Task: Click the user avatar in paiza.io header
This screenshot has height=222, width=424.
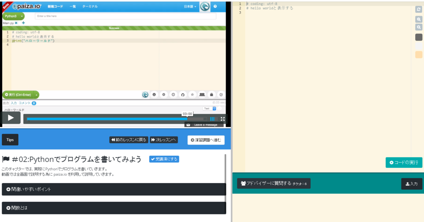Action: 205,7
